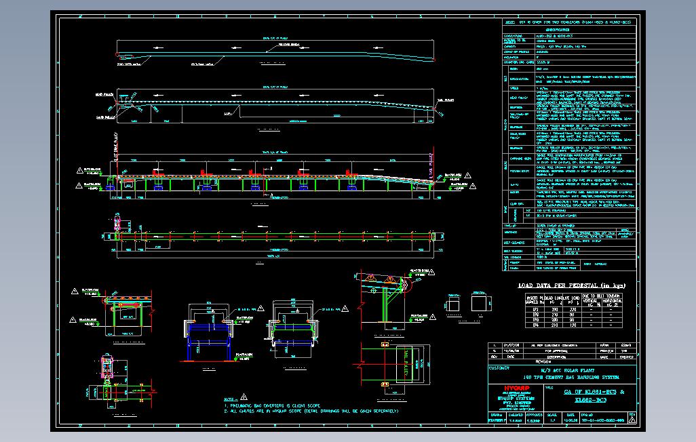
Task: Click the revision triangle beside the NOTE heading
Action: point(244,397)
